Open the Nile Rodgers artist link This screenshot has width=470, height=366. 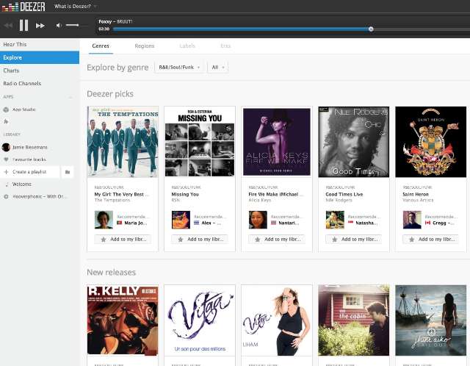pyautogui.click(x=339, y=200)
